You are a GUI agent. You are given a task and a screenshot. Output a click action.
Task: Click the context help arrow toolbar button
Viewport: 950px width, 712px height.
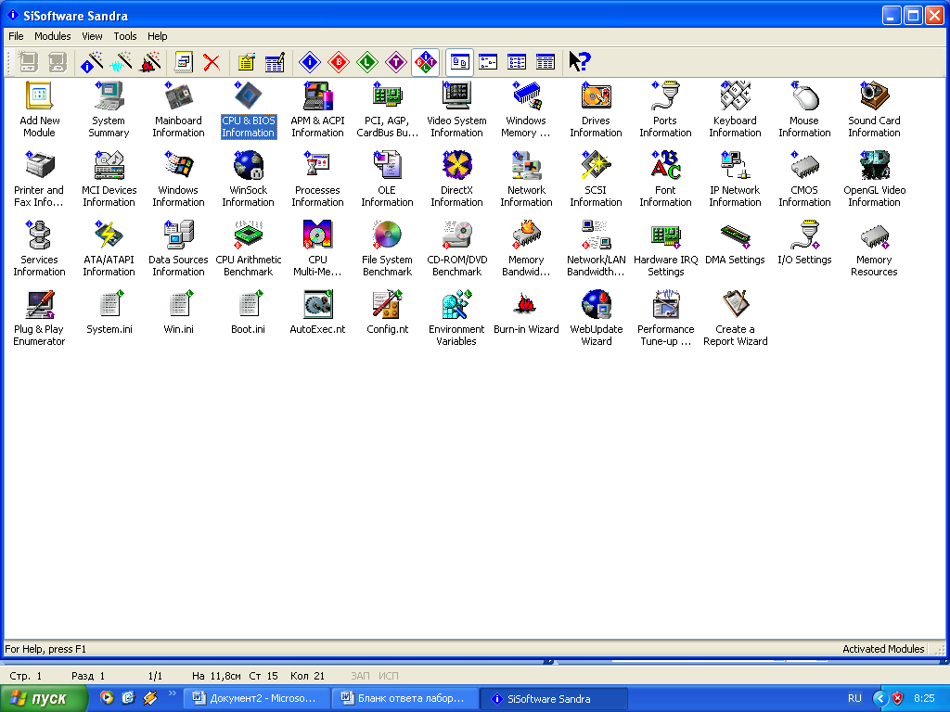pos(579,62)
